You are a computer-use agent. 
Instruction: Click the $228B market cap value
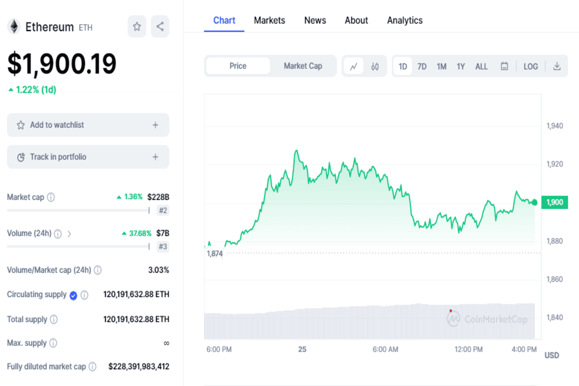pos(158,197)
